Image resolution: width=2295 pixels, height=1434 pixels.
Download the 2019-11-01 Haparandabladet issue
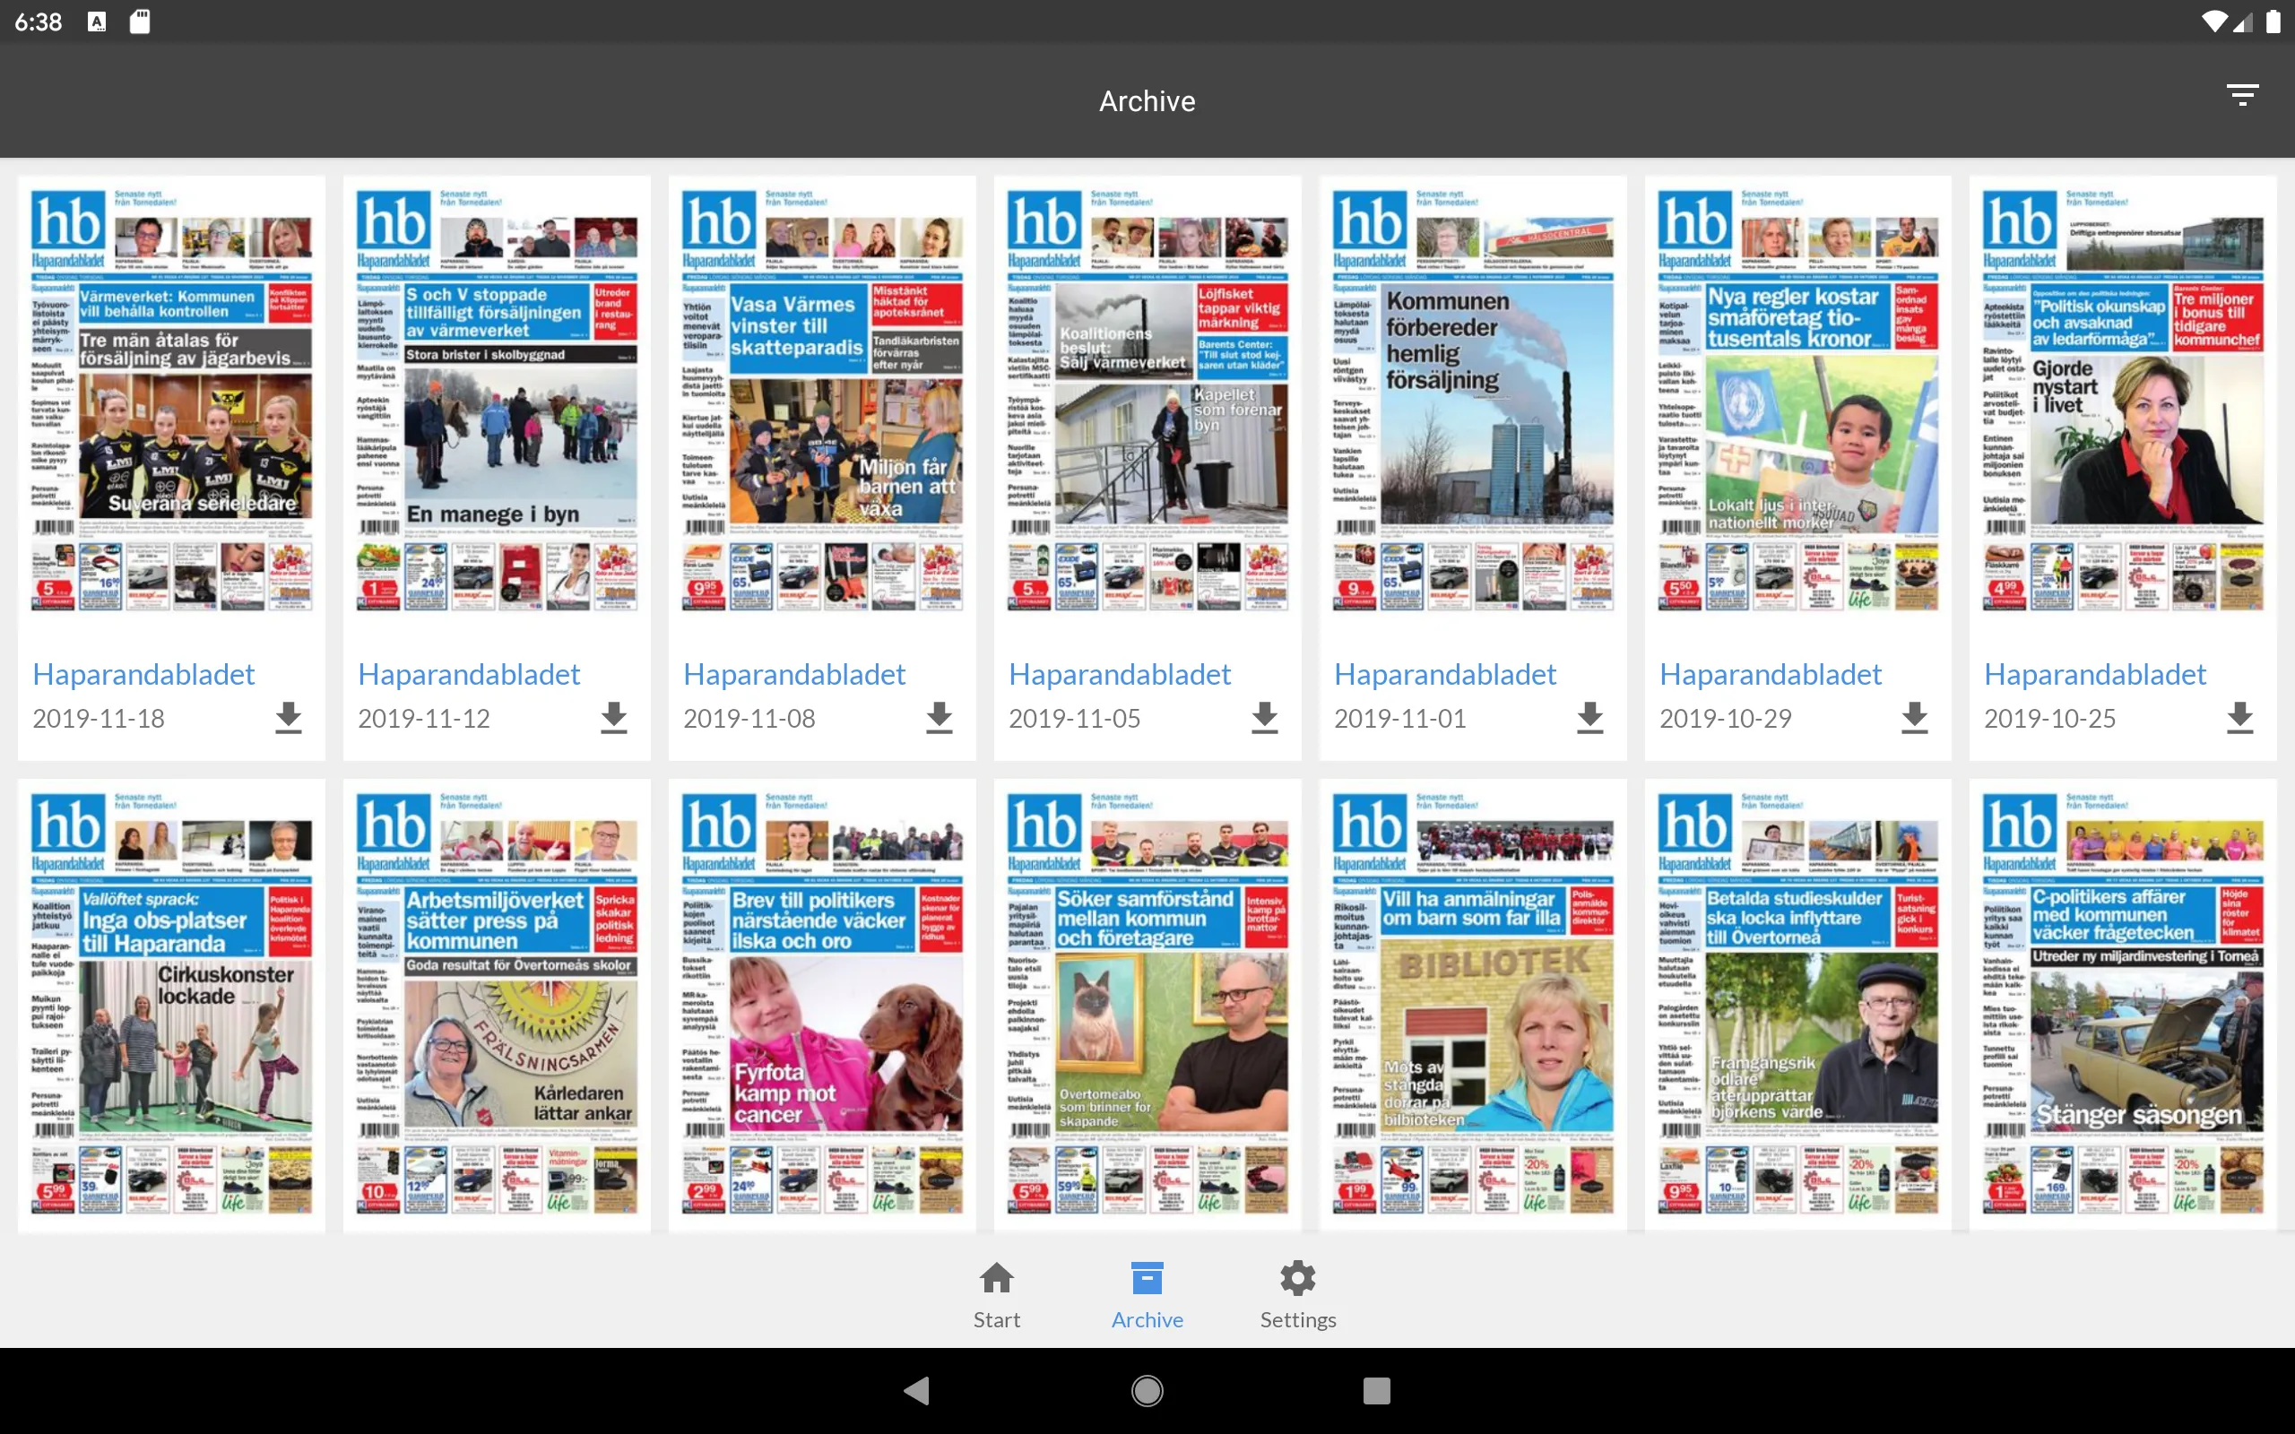coord(1589,718)
